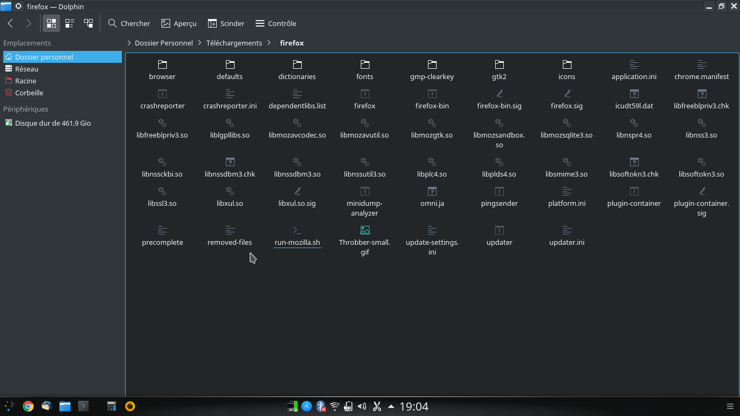Expand chevron before Dossier Personnel in breadcrumb
The image size is (740, 416).
pos(129,43)
